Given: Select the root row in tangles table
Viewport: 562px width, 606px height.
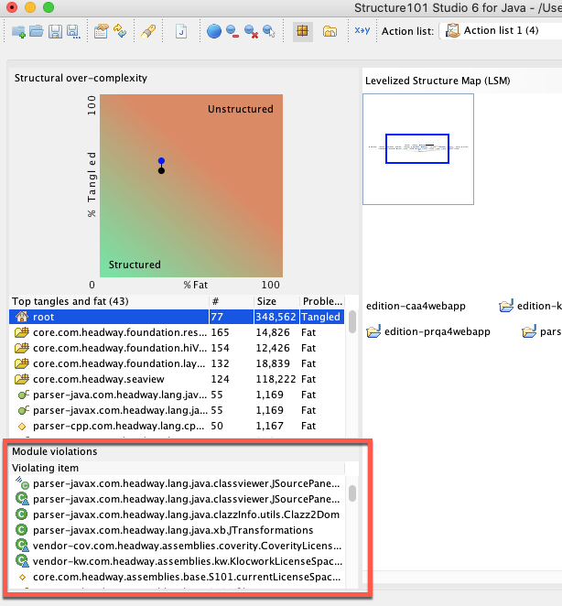Looking at the screenshot, I should click(177, 317).
